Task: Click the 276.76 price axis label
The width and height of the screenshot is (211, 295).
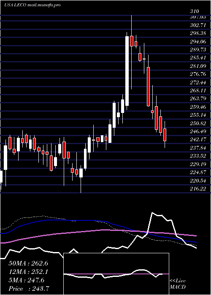Action: pyautogui.click(x=198, y=74)
